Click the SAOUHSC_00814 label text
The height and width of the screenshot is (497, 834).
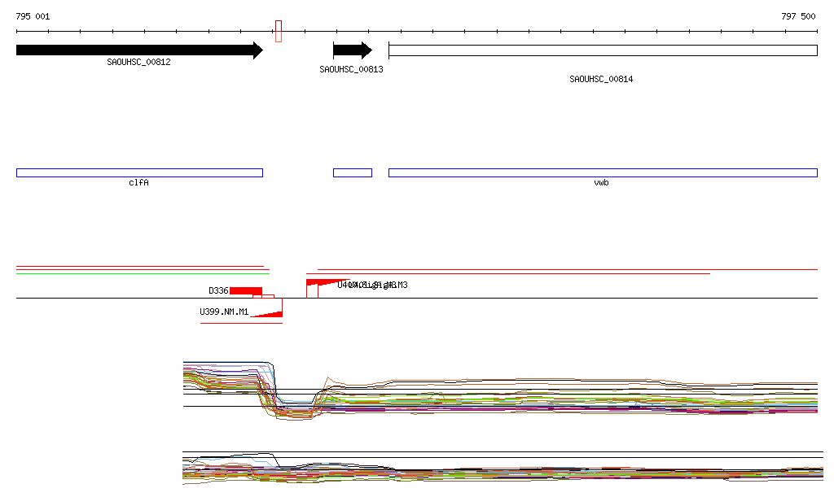(x=601, y=79)
